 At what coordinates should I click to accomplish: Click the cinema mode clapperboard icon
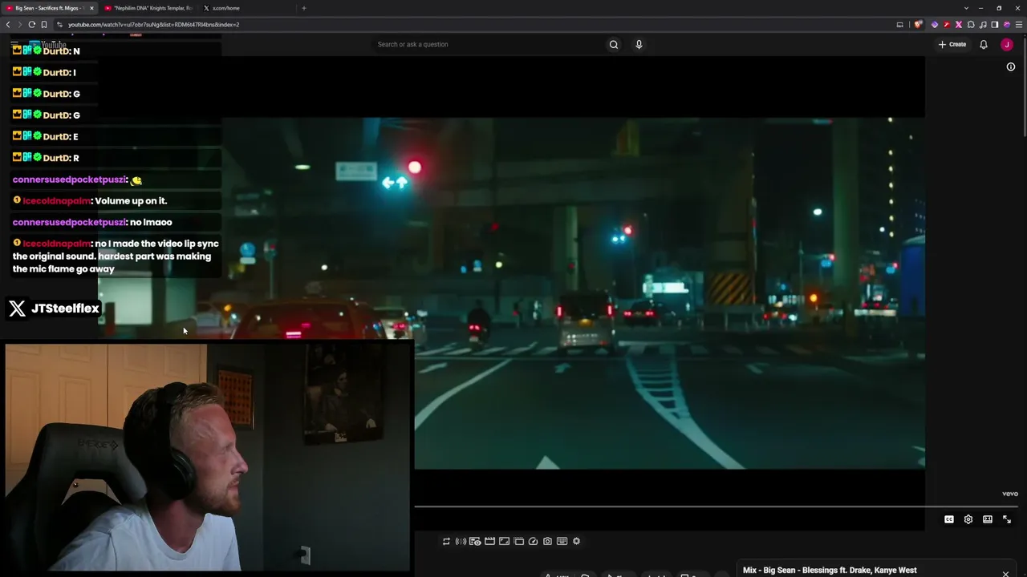489,542
